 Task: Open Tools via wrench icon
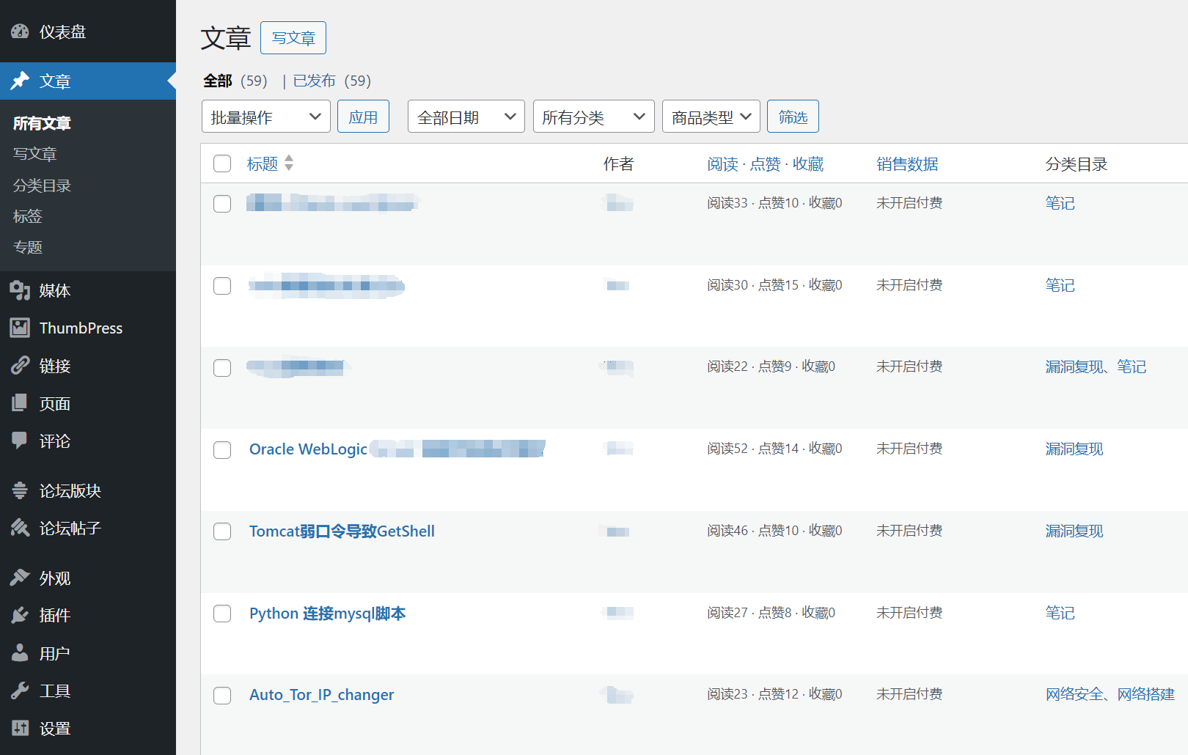20,690
